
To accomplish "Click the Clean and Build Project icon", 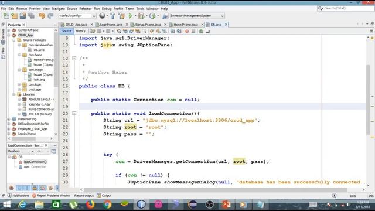I will click(121, 16).
